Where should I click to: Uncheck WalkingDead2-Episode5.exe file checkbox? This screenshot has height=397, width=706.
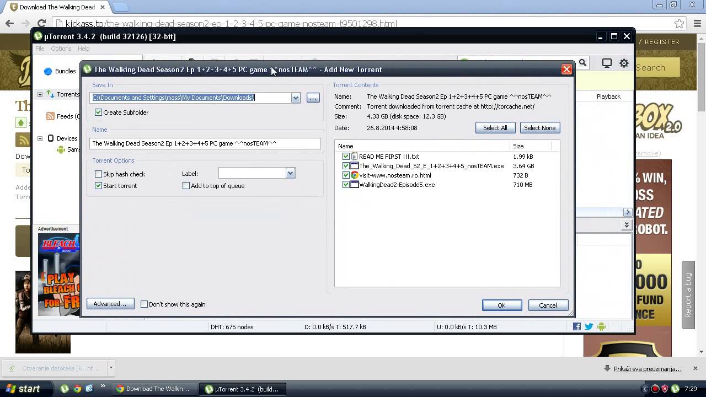point(346,185)
